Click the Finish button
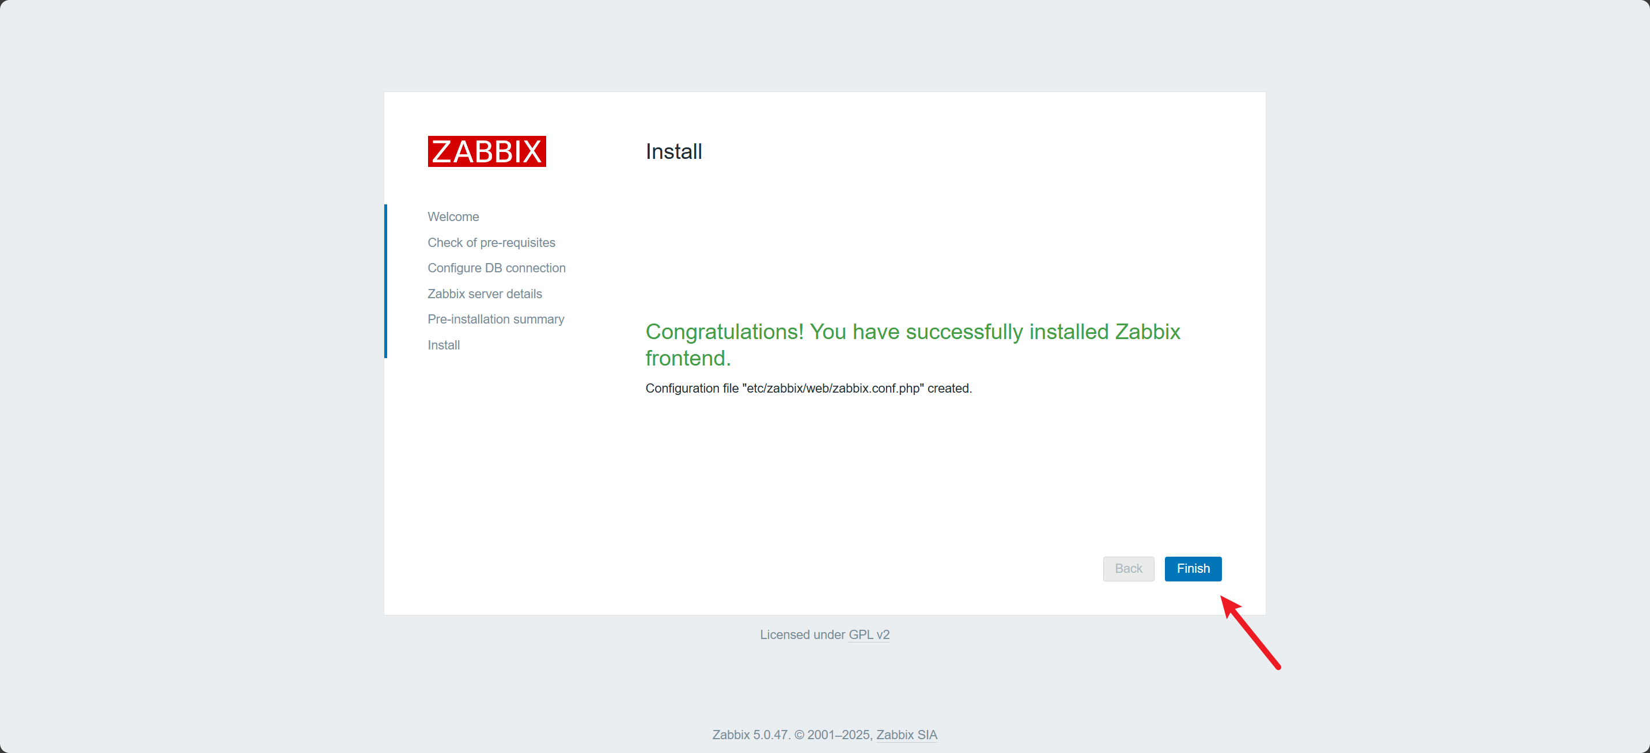The width and height of the screenshot is (1650, 753). (1193, 569)
